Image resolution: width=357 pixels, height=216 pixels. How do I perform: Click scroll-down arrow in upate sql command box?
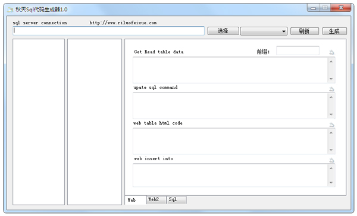click(331, 115)
